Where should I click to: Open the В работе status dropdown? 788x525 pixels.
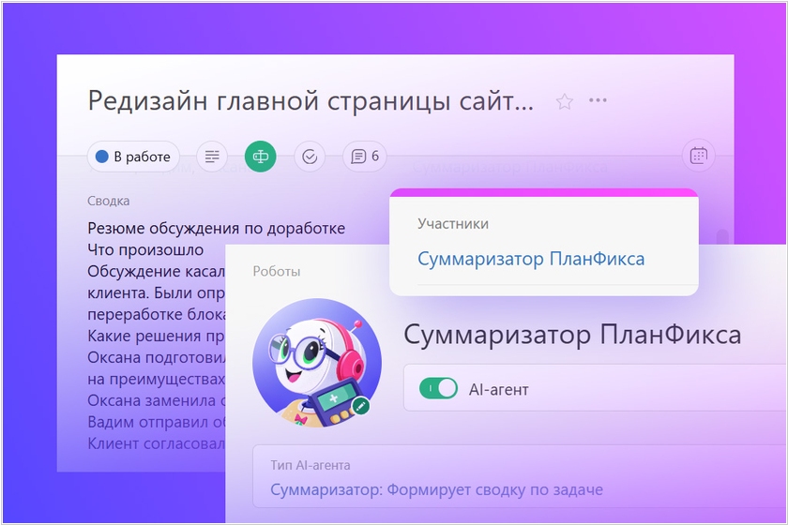(133, 157)
